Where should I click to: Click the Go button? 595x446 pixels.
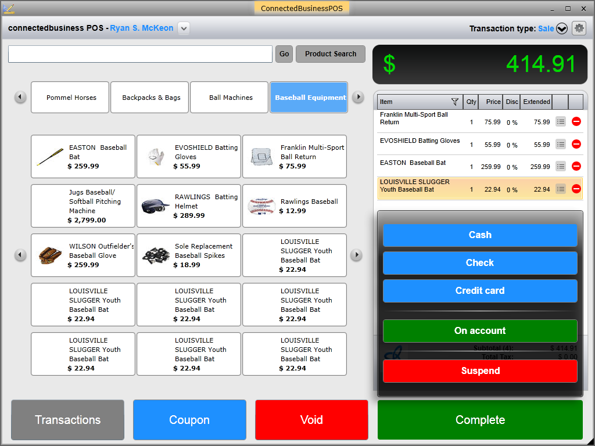tap(284, 54)
